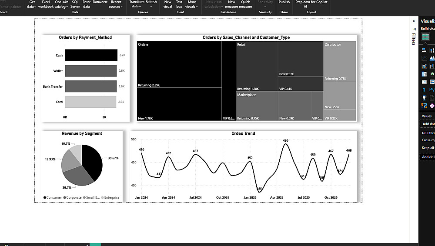435x246 pixels.
Task: Select the Wallet bar in payment chart
Action: coord(91,71)
